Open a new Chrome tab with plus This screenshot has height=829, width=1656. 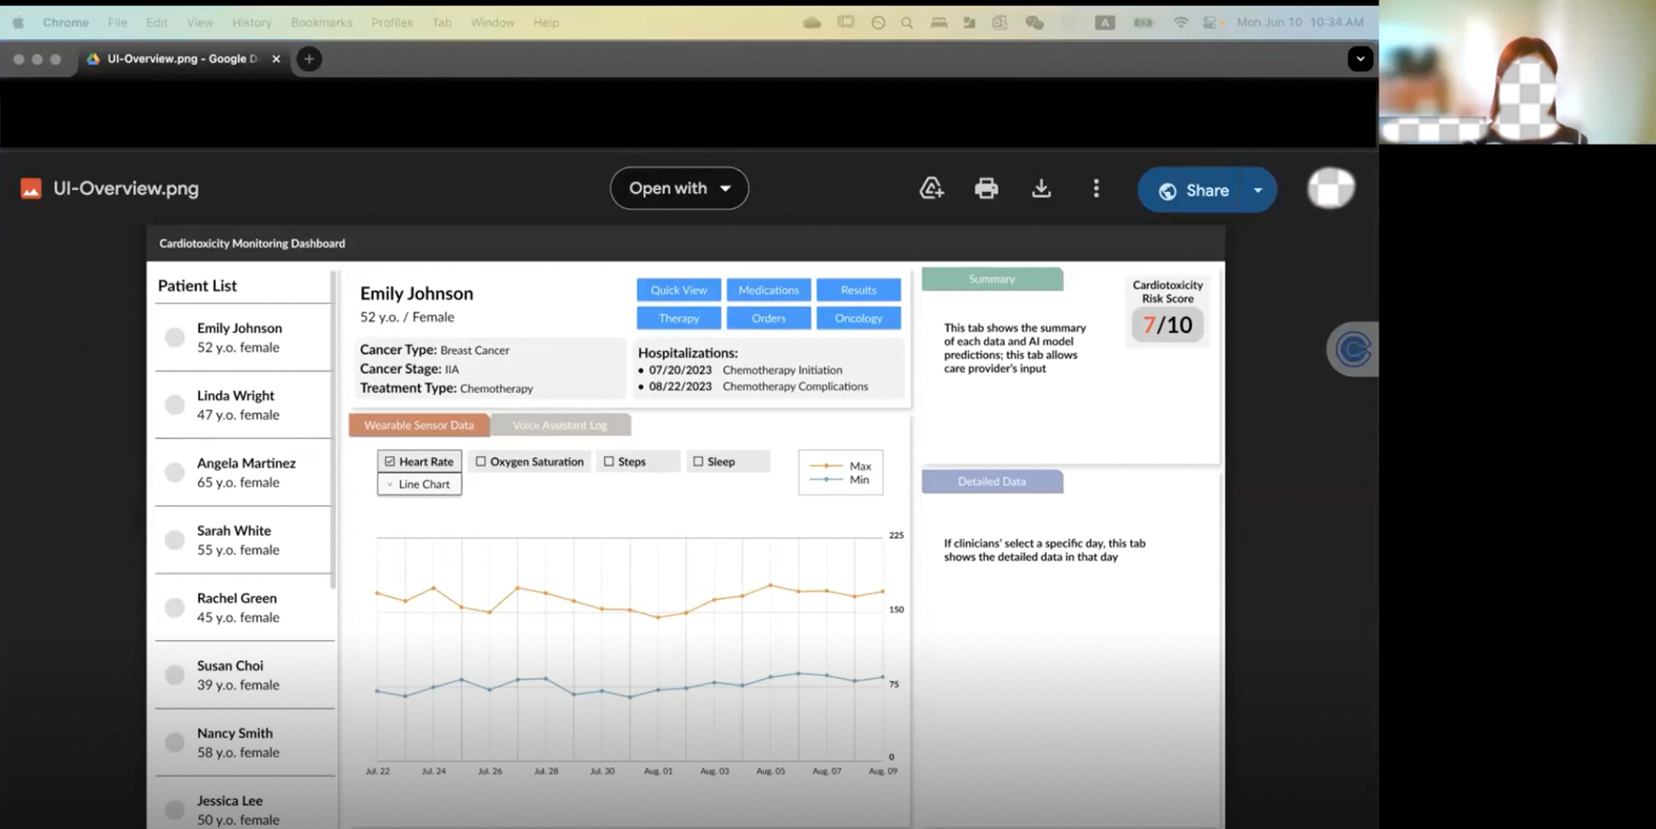(309, 59)
